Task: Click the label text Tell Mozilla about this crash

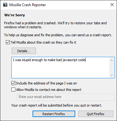Action: pyautogui.click(x=43, y=42)
